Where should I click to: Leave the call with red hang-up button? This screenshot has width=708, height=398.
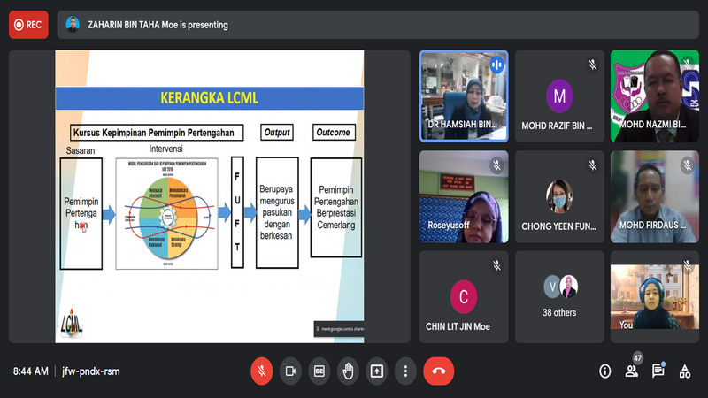coord(438,371)
